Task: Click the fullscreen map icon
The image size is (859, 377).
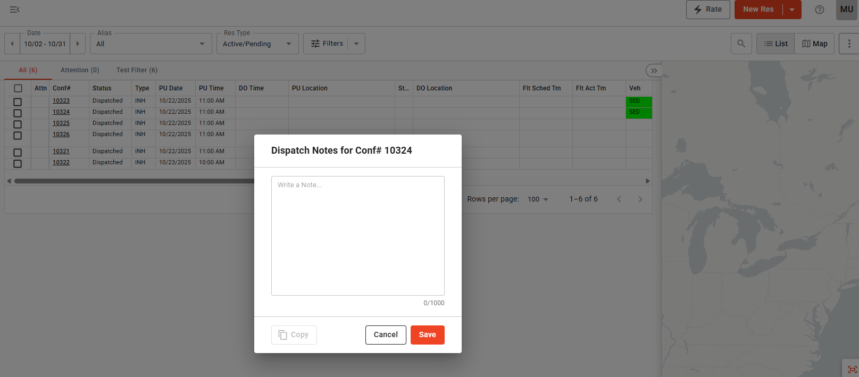Action: pos(852,370)
